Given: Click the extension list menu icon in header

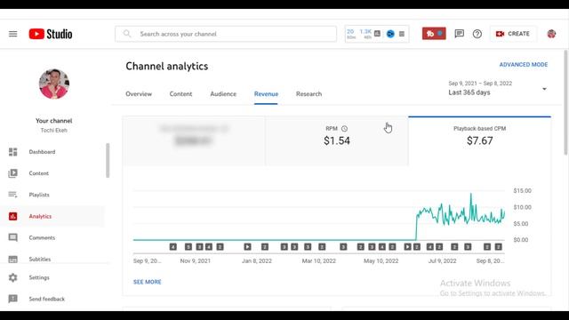Looking at the screenshot, I should (402, 34).
